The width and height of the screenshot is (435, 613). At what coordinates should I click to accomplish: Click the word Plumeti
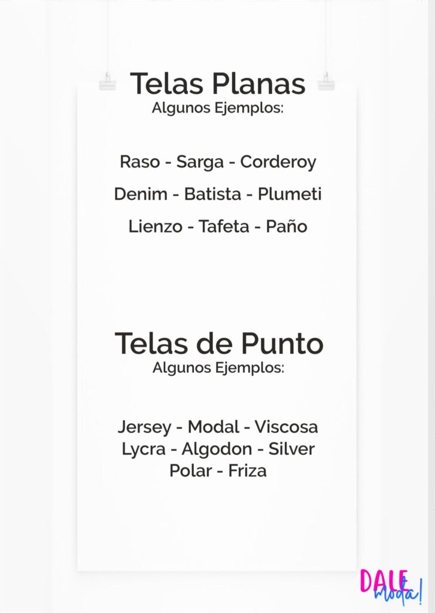290,195
